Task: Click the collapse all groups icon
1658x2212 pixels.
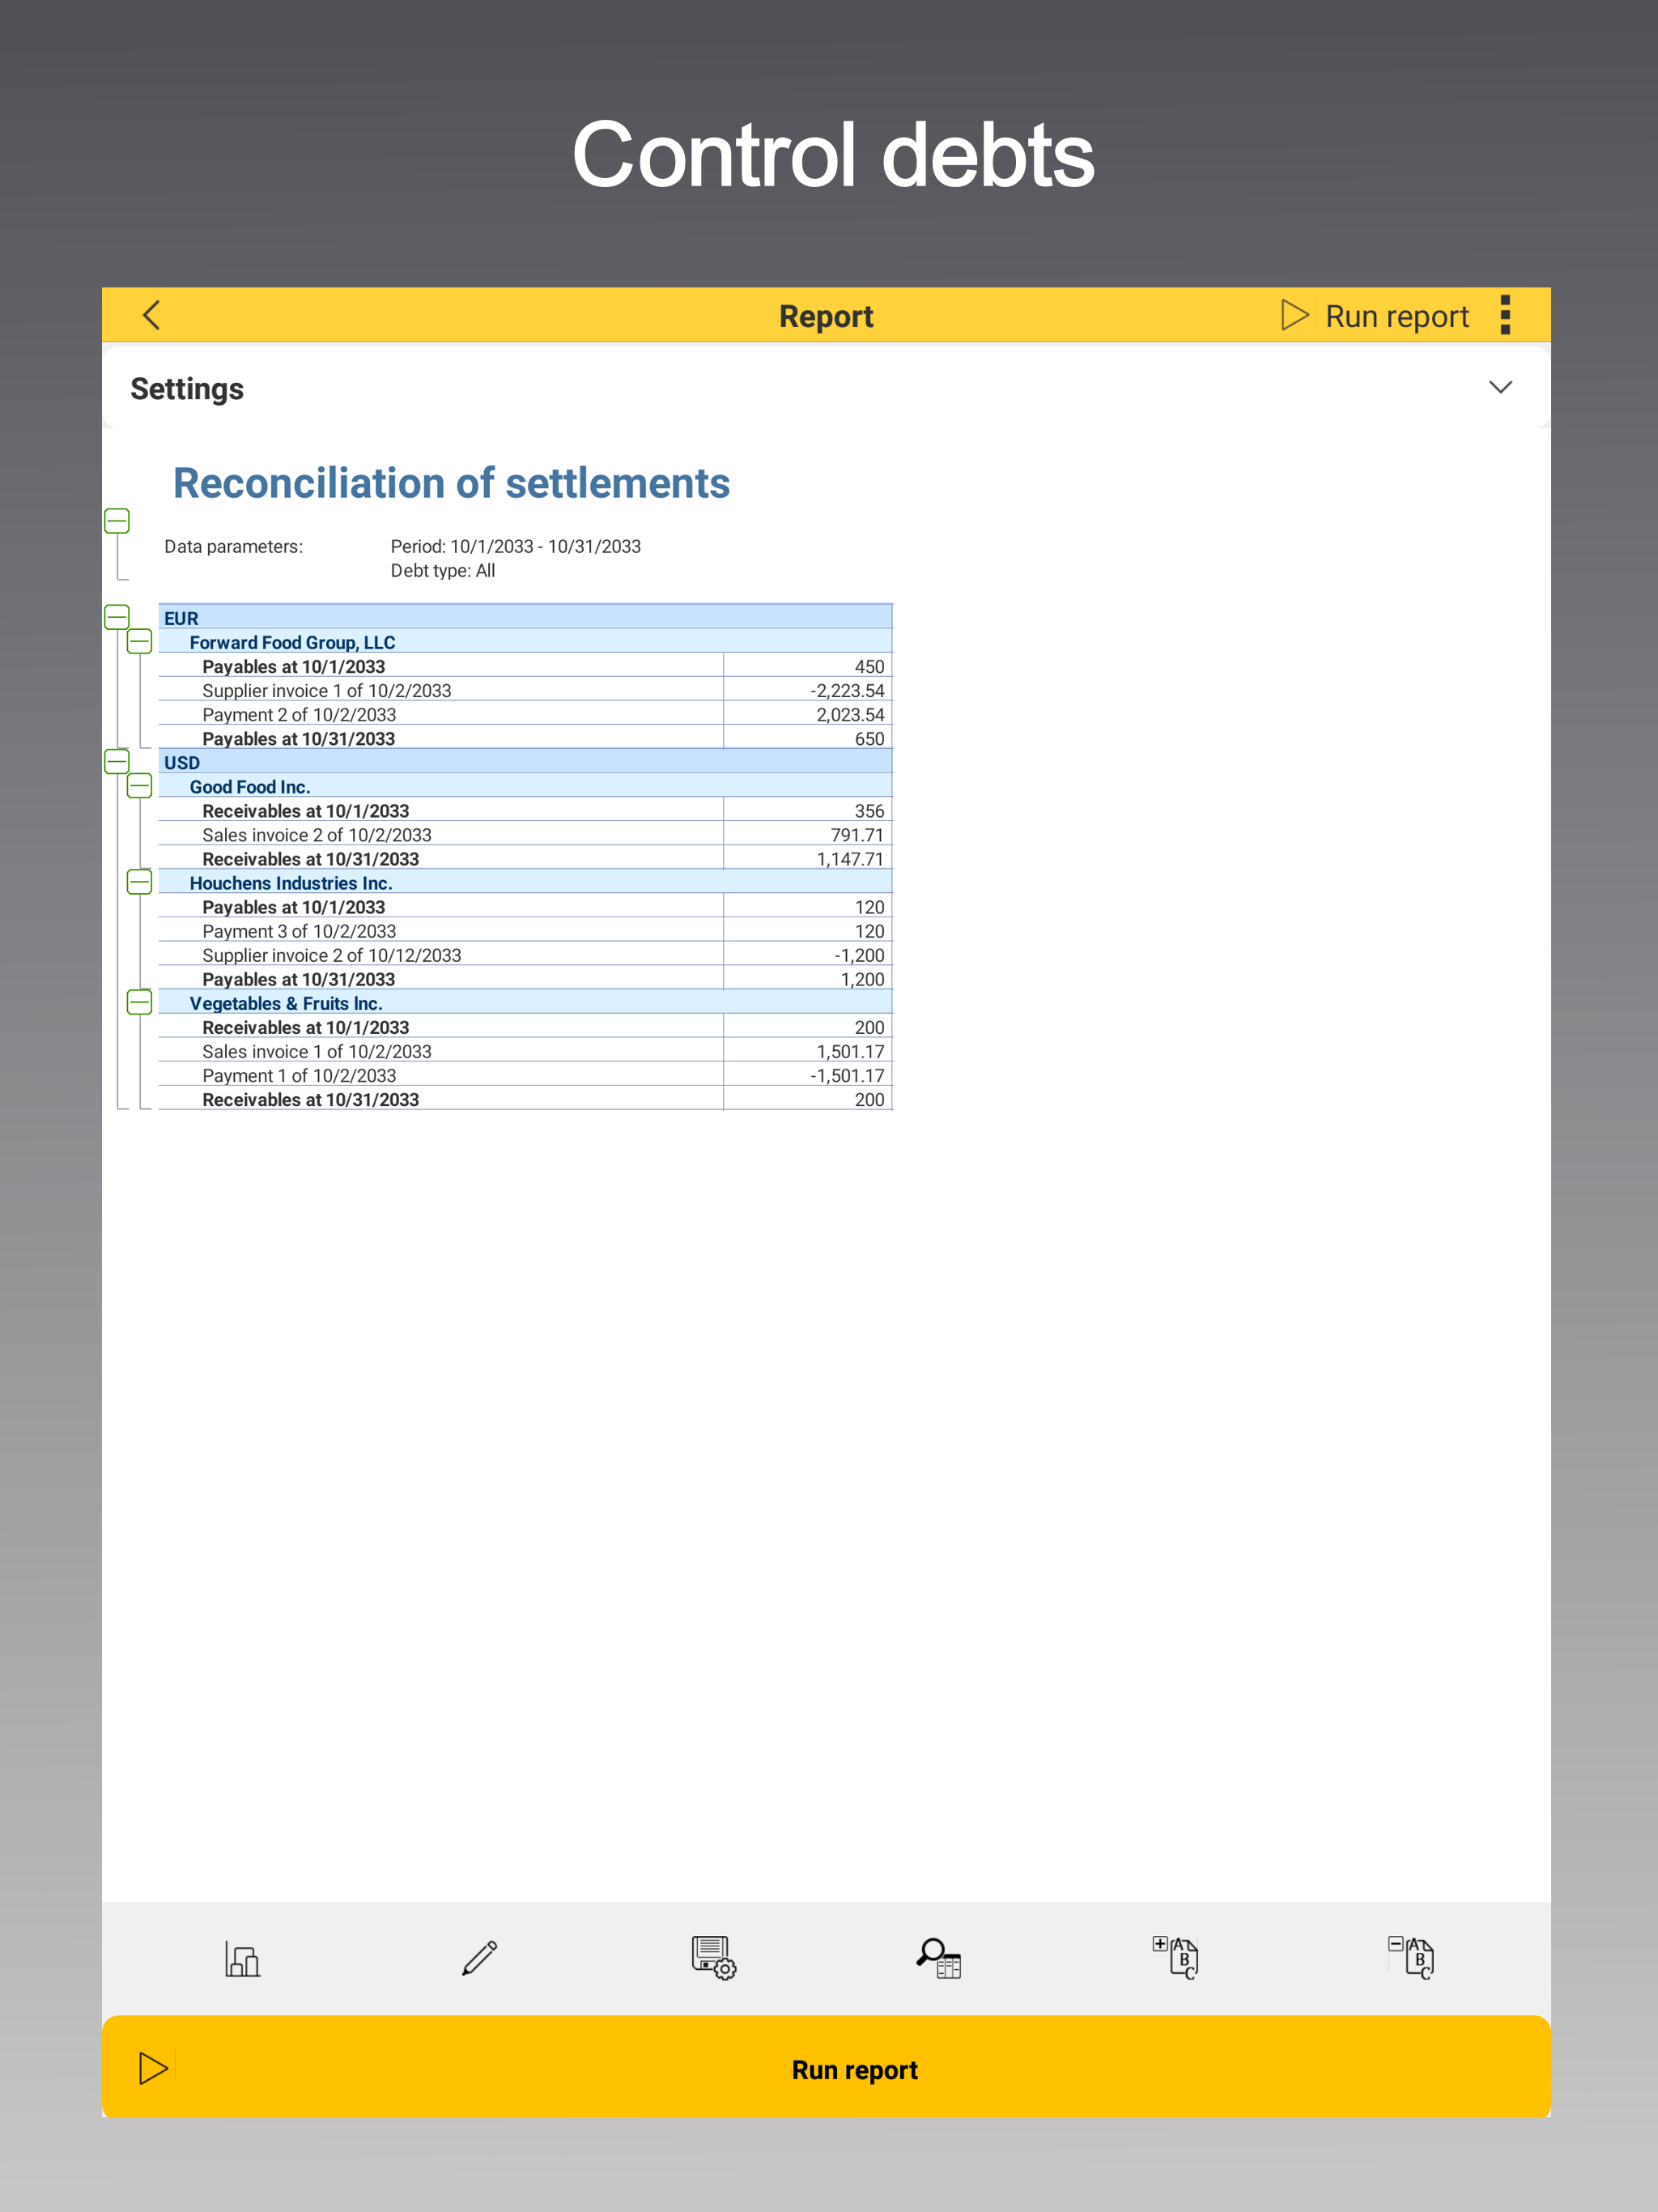Action: [1411, 1958]
